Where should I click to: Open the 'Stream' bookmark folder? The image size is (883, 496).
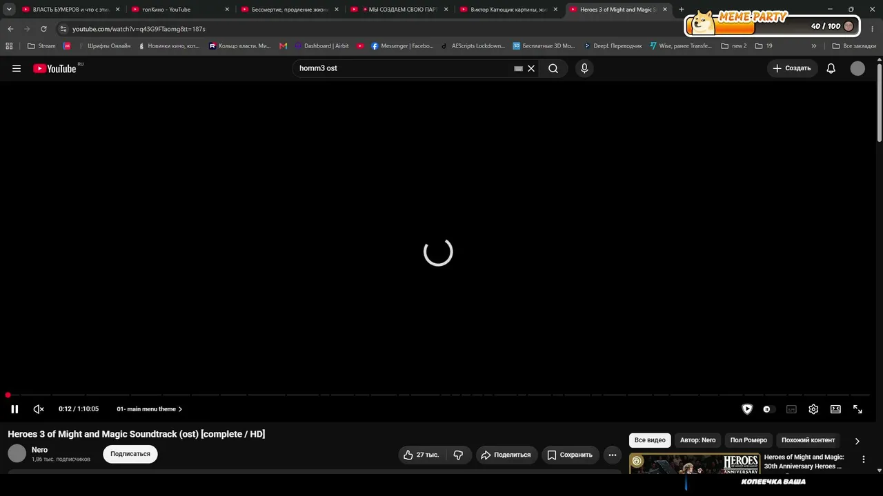click(x=41, y=46)
